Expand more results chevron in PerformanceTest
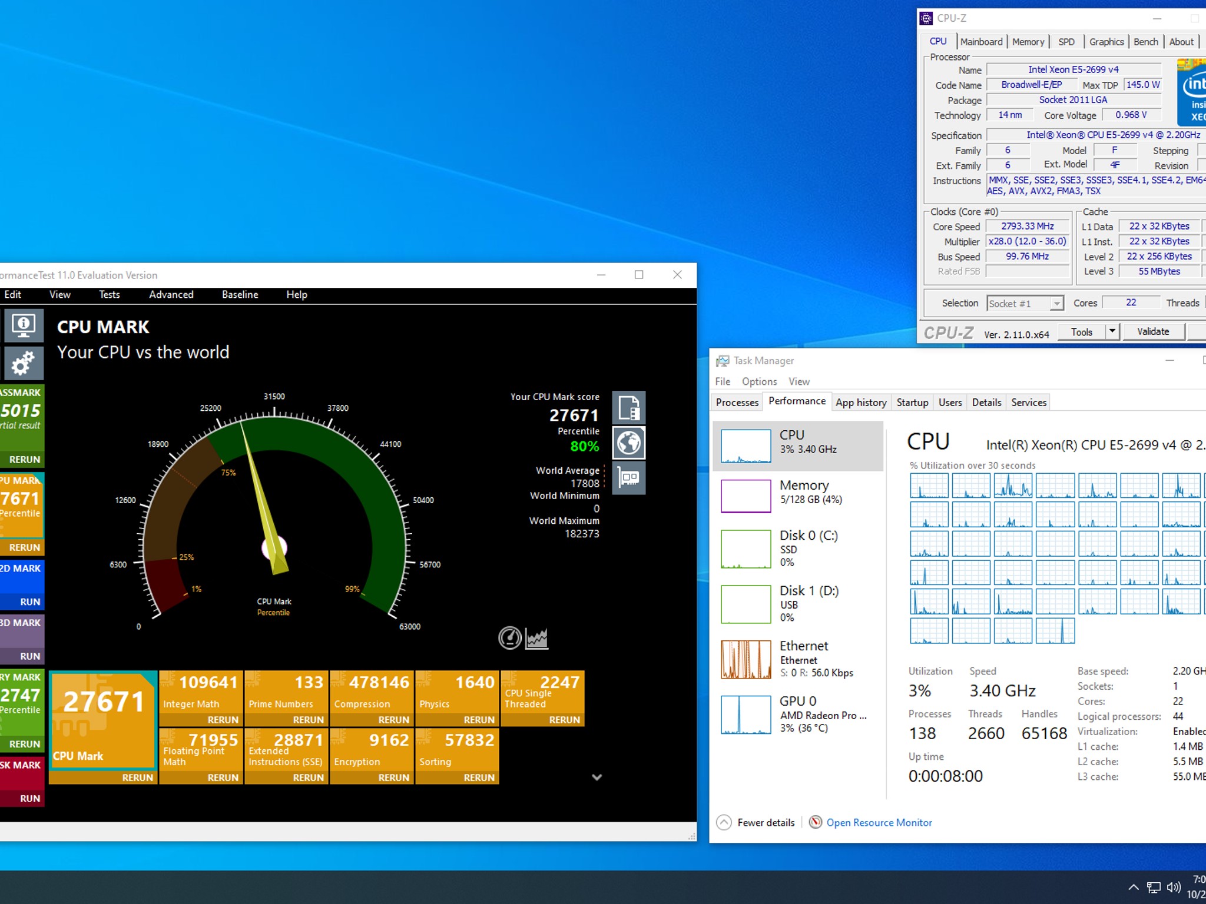Screen dimensions: 1206x904 (597, 777)
